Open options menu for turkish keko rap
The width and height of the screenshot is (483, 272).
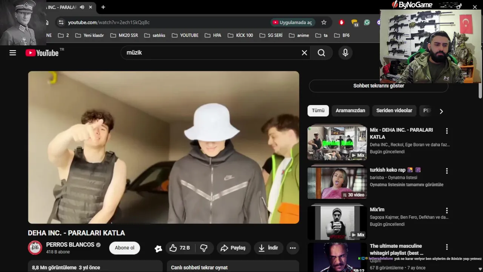point(447,171)
